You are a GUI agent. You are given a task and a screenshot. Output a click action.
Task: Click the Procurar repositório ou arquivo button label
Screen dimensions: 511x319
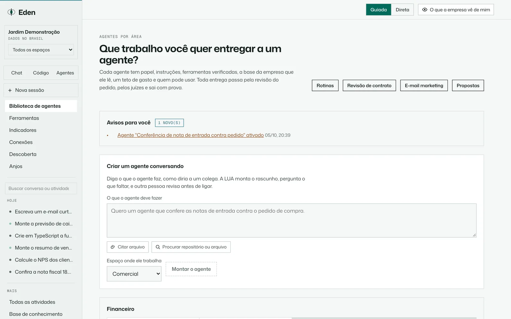[x=194, y=247]
